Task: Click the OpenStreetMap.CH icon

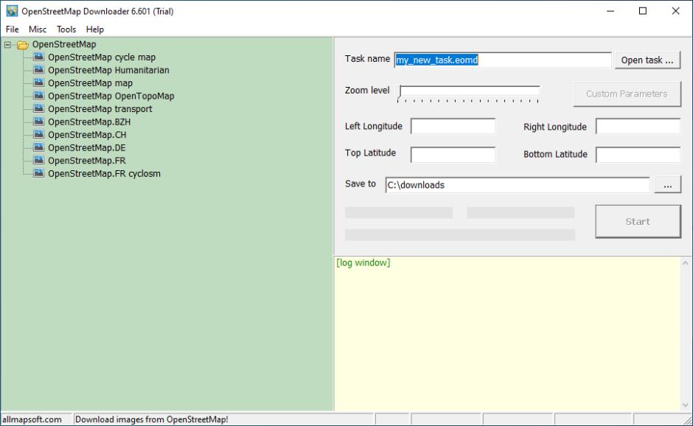Action: (39, 134)
